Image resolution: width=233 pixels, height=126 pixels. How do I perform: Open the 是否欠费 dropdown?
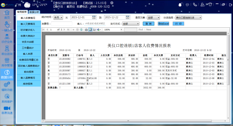pos(154,17)
